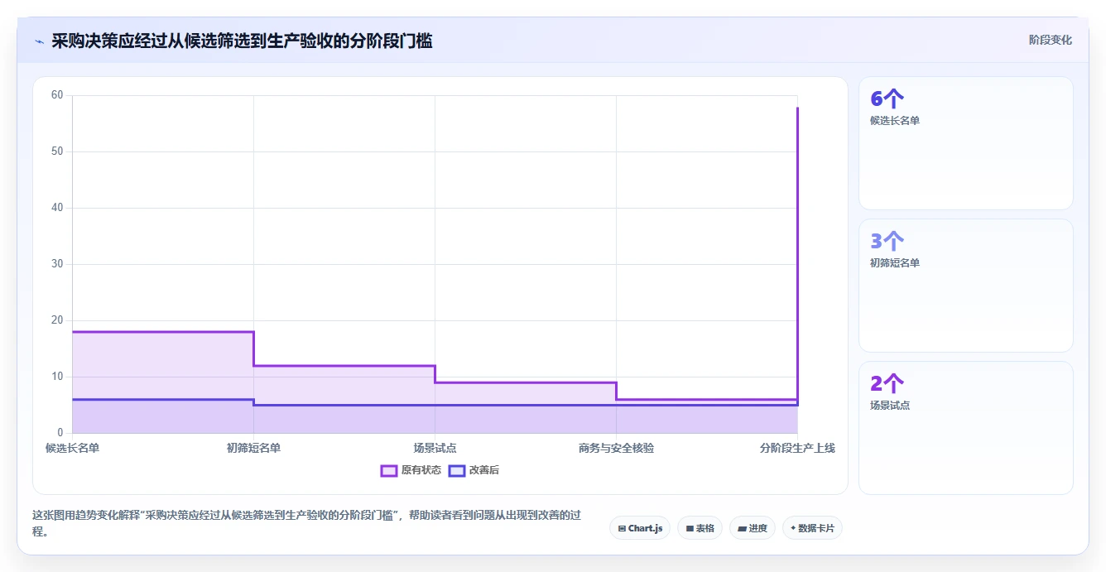Click the 表格 chip table icon
The image size is (1106, 572).
(690, 528)
